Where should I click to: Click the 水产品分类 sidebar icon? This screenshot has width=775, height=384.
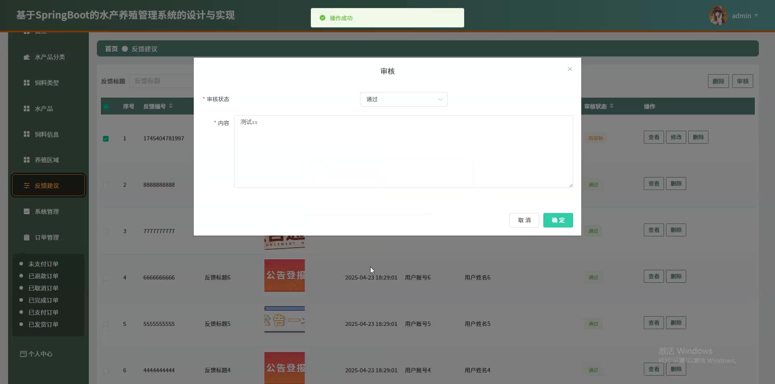point(27,57)
